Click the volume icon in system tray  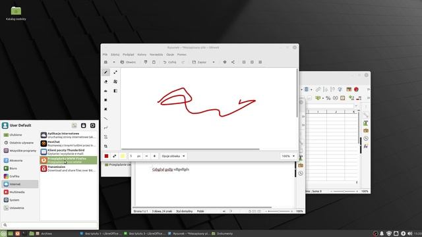point(410,234)
